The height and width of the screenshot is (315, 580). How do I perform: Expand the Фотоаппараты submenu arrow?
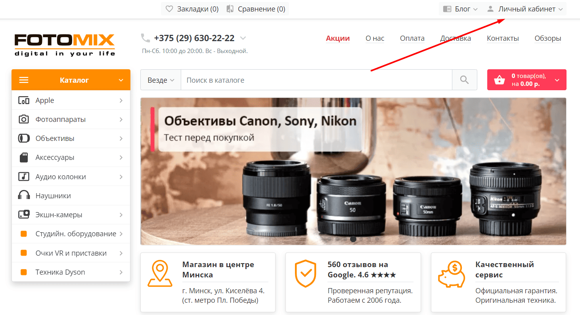coord(121,120)
